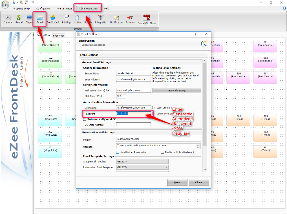Open Miscellaneous menu tab
Screen dimensions: 287x214
point(65,8)
